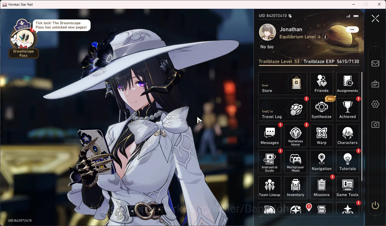Open the Store menu tile
Screen dimensions: 386x226
283,83
